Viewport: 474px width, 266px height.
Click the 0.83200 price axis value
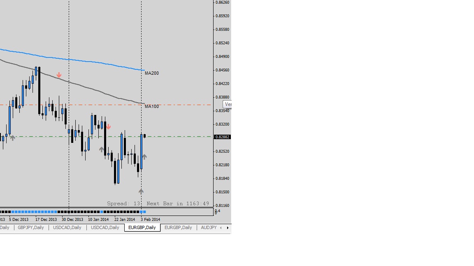click(x=222, y=124)
